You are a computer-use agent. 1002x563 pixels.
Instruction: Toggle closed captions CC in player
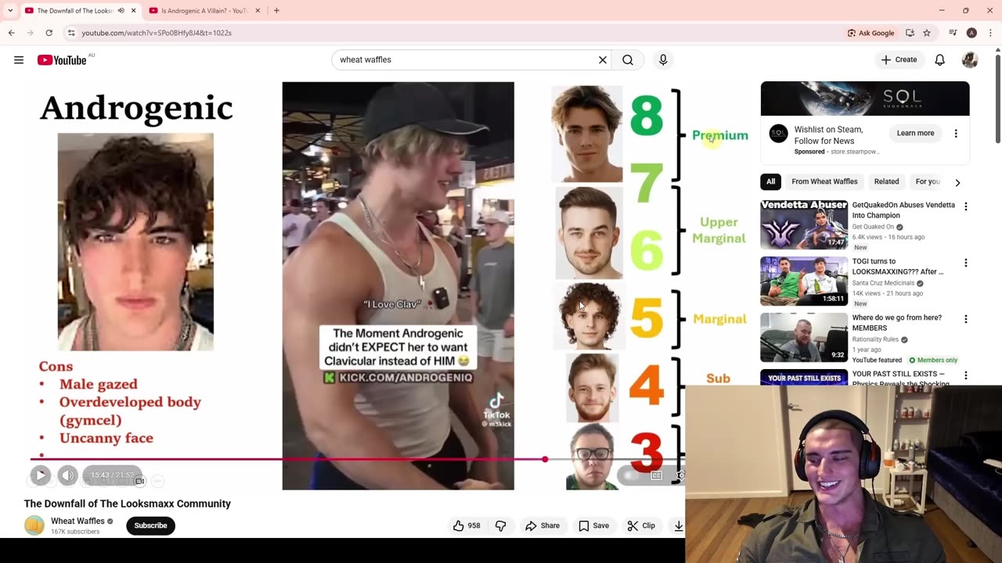coord(657,475)
